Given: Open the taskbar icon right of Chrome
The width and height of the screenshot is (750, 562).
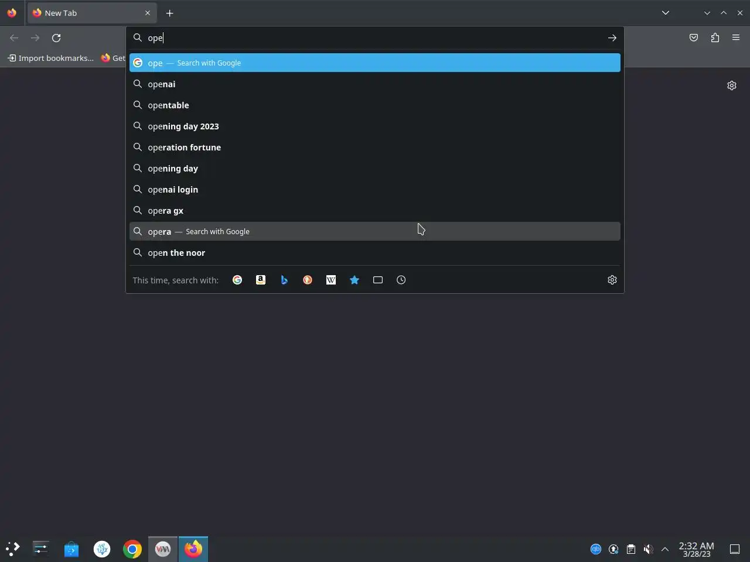Looking at the screenshot, I should [163, 549].
